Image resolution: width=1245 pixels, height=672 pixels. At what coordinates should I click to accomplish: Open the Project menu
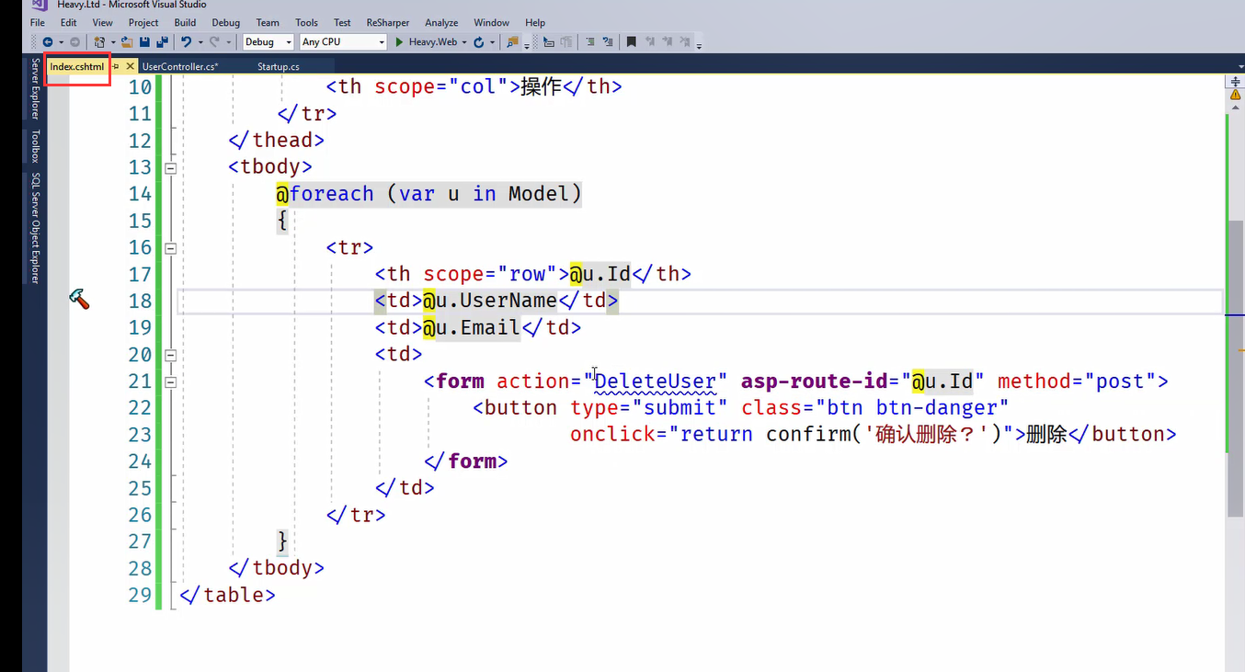143,22
